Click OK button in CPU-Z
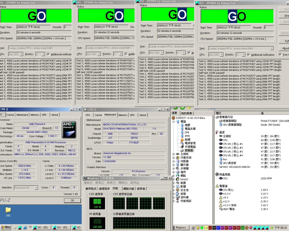 [73, 201]
